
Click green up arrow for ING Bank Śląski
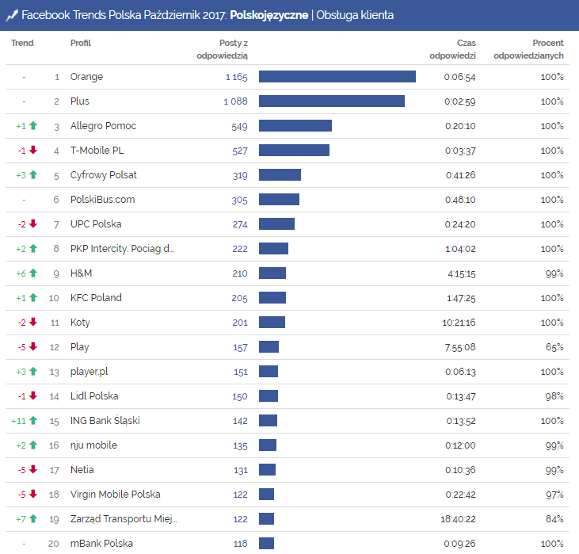coord(34,421)
